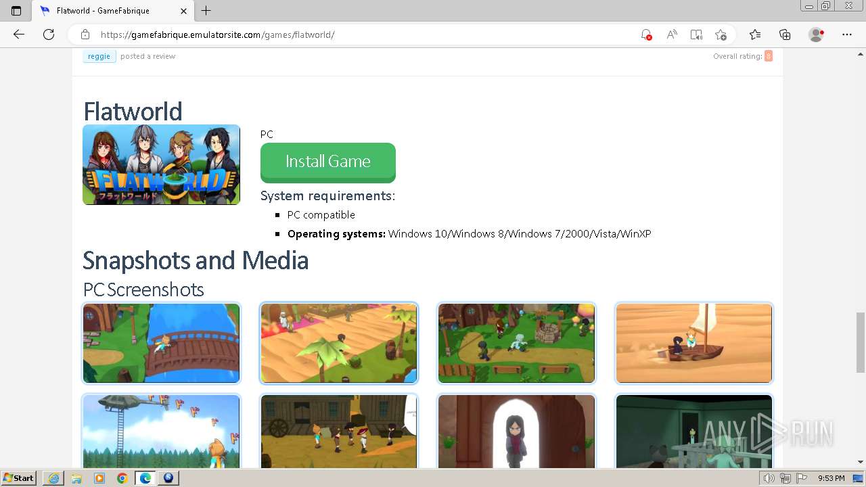Open the Tab actions menu icon

[x=16, y=11]
